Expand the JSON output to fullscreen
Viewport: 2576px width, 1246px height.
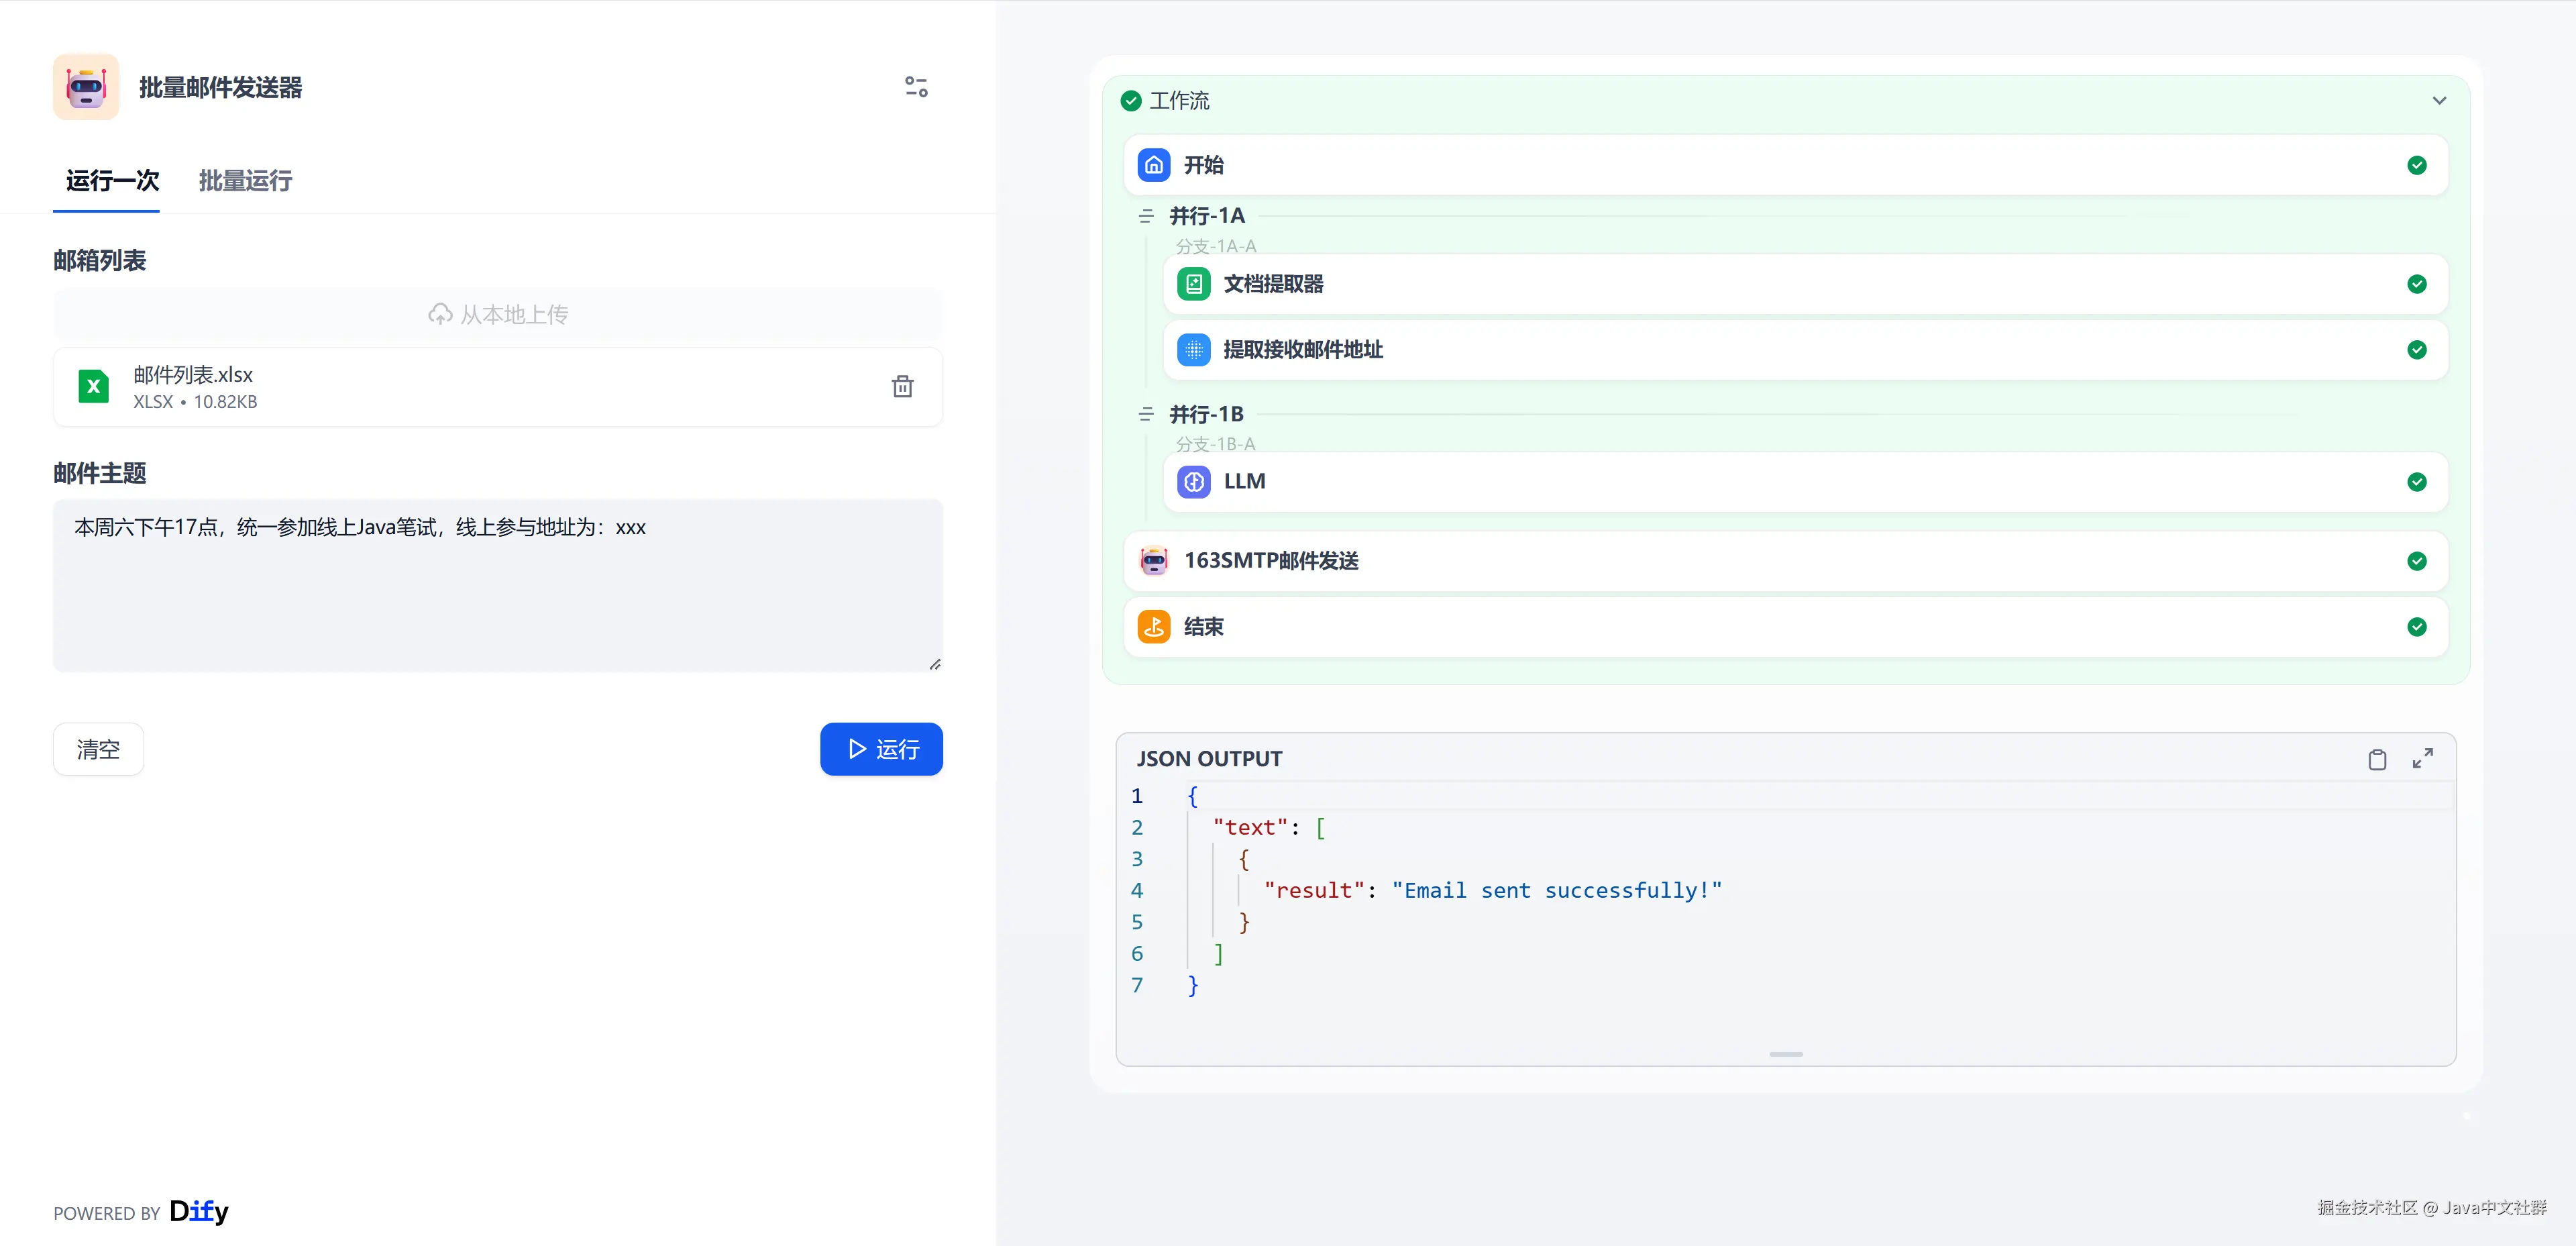click(2422, 759)
